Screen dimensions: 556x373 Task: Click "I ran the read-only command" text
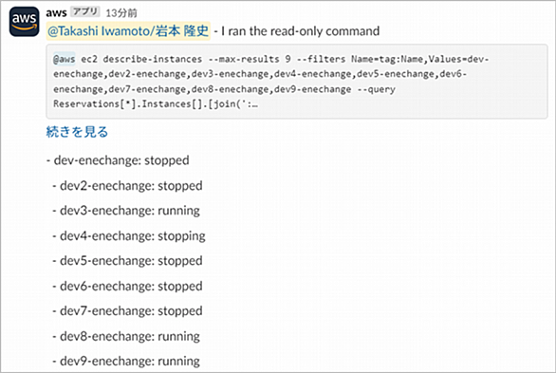[x=301, y=31]
